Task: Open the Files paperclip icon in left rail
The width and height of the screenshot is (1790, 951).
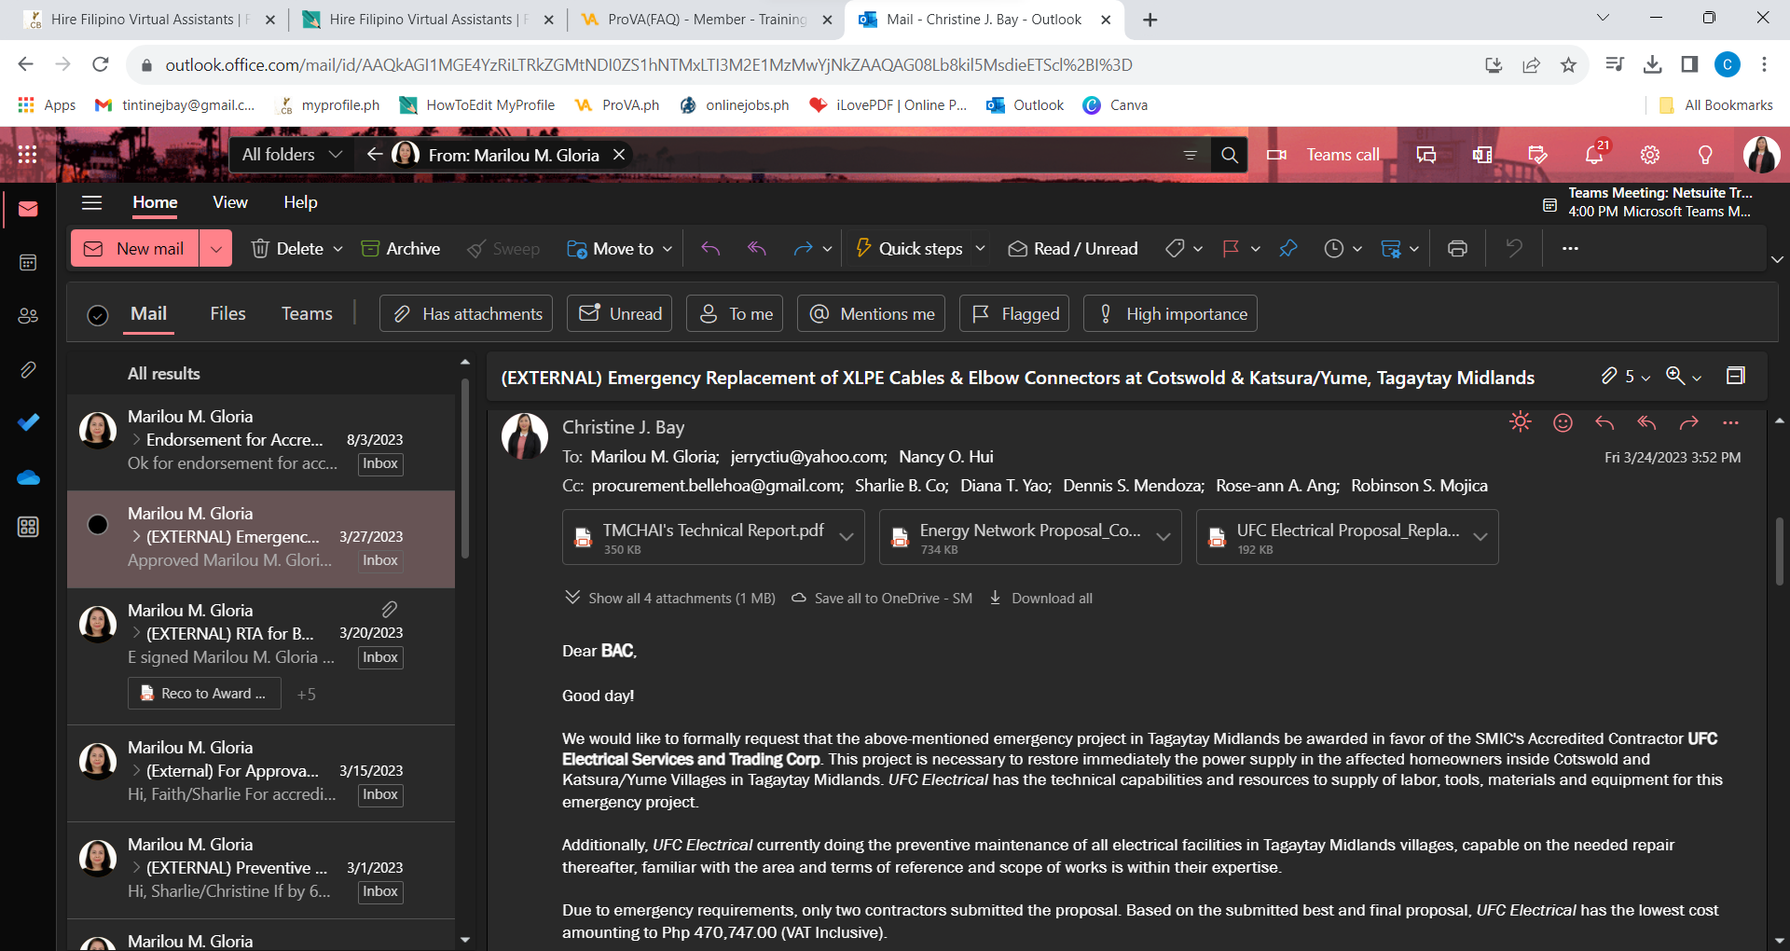Action: click(x=28, y=370)
